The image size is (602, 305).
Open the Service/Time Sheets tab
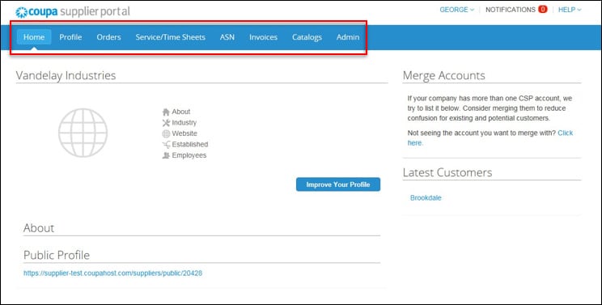coord(170,37)
